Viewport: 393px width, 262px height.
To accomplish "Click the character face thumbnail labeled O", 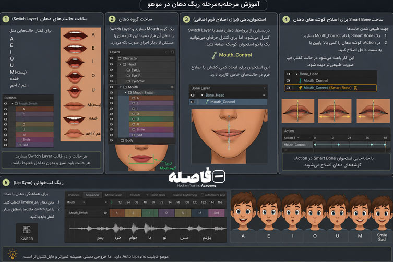I will point(315,211).
